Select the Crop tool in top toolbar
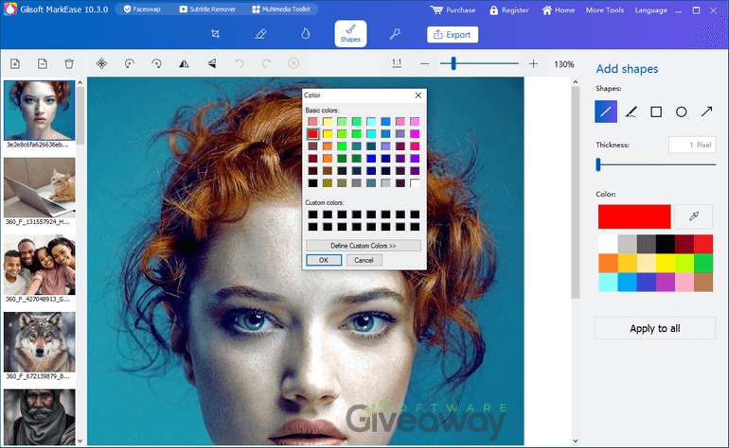The width and height of the screenshot is (729, 448). (215, 34)
